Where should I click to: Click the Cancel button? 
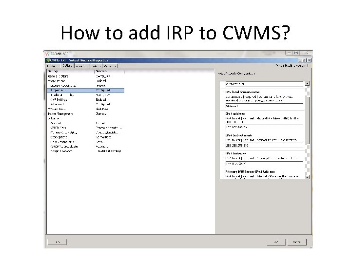(x=297, y=242)
